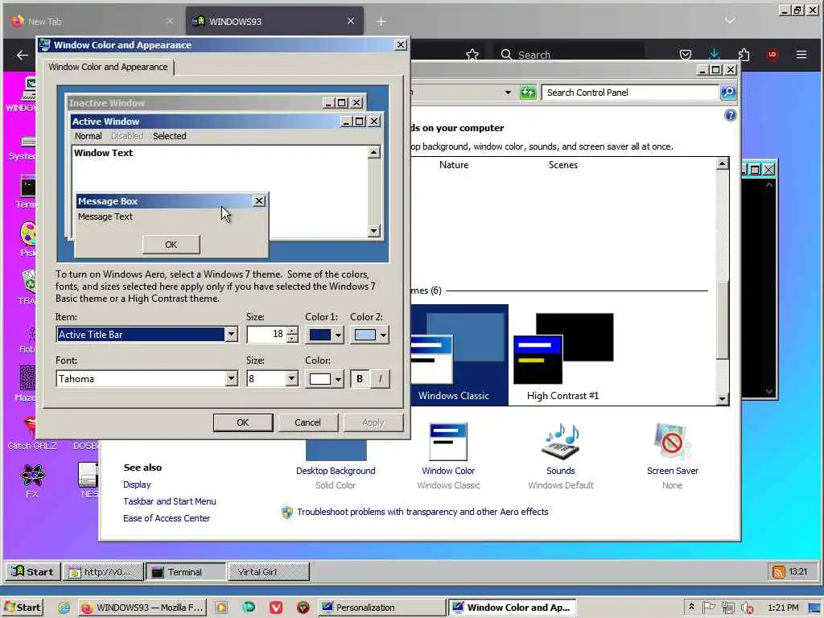Click the muted volume tray icon
Screen dimensions: 824x618
coord(747,608)
